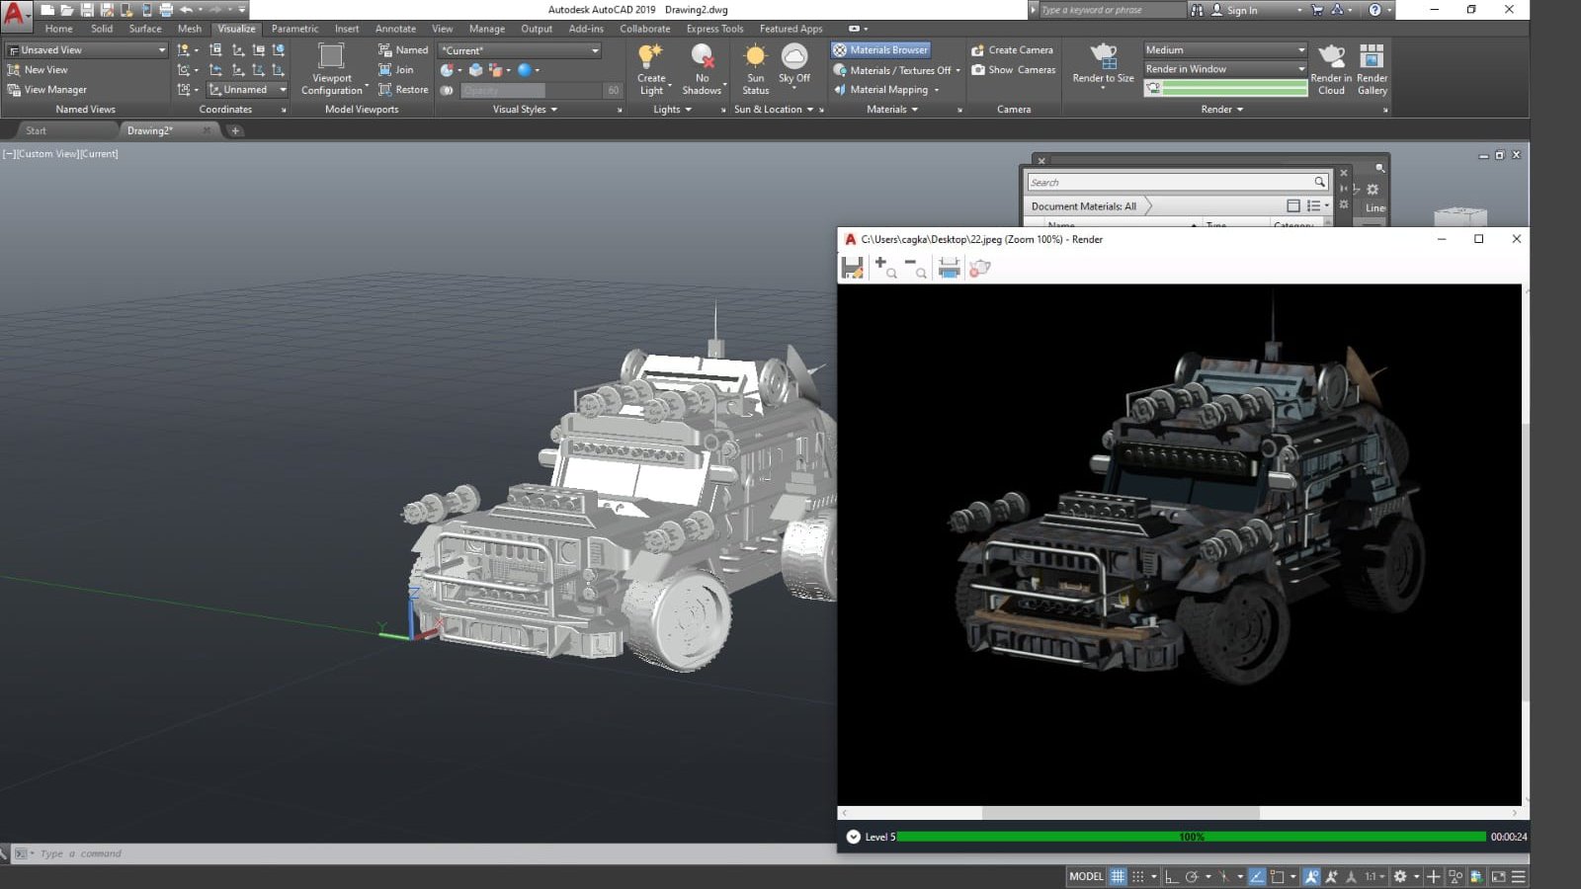Expand the Unsaved View dropdown
This screenshot has width=1581, height=889.
(x=162, y=50)
